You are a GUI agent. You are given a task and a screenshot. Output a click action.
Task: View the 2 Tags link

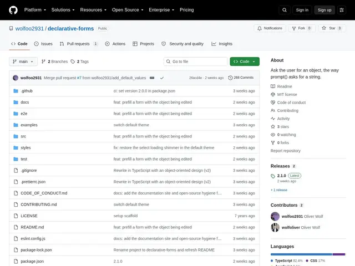pyautogui.click(x=80, y=62)
